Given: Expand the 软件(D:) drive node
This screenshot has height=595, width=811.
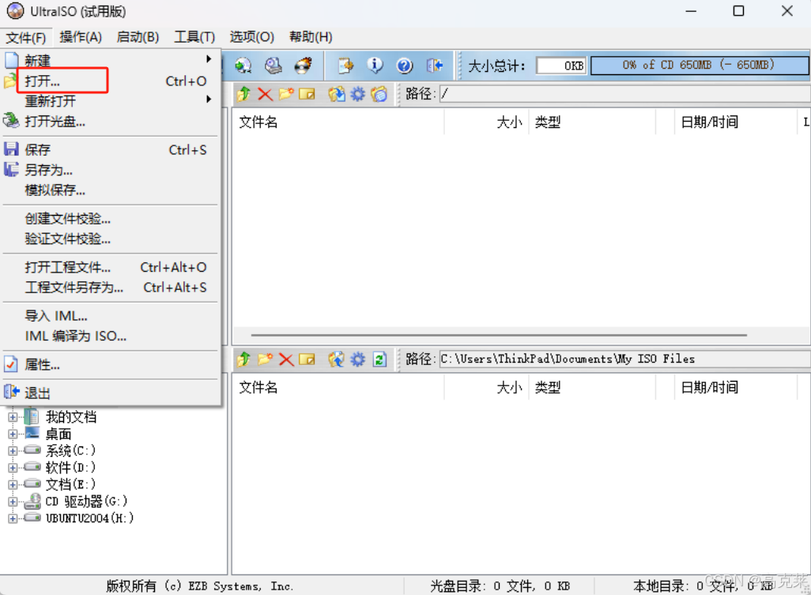Looking at the screenshot, I should (13, 468).
